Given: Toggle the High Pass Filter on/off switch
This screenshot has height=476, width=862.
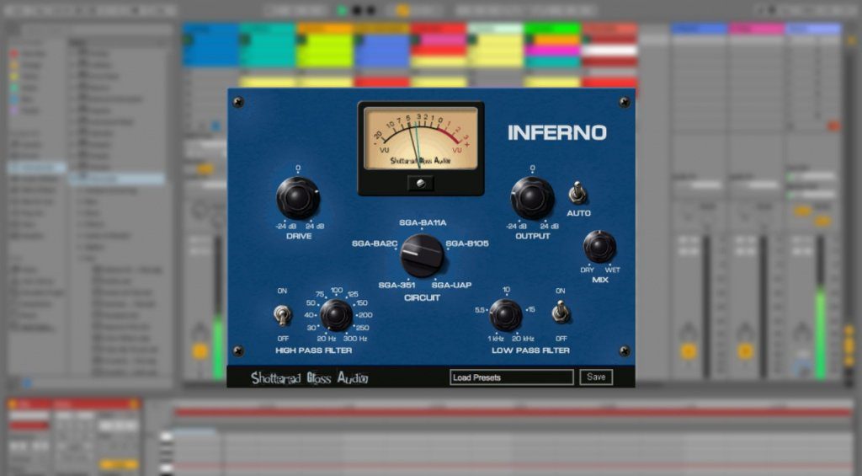Looking at the screenshot, I should click(x=282, y=315).
